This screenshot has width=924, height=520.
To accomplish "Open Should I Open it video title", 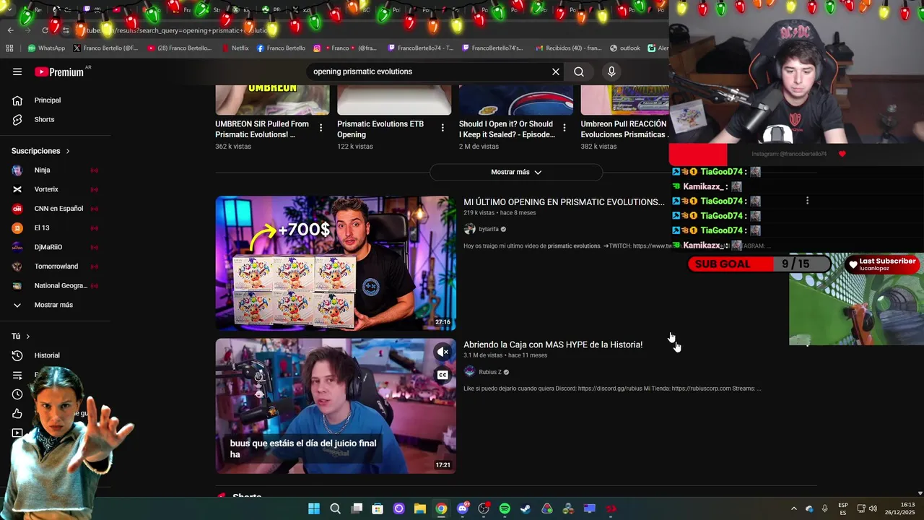I will pyautogui.click(x=507, y=129).
